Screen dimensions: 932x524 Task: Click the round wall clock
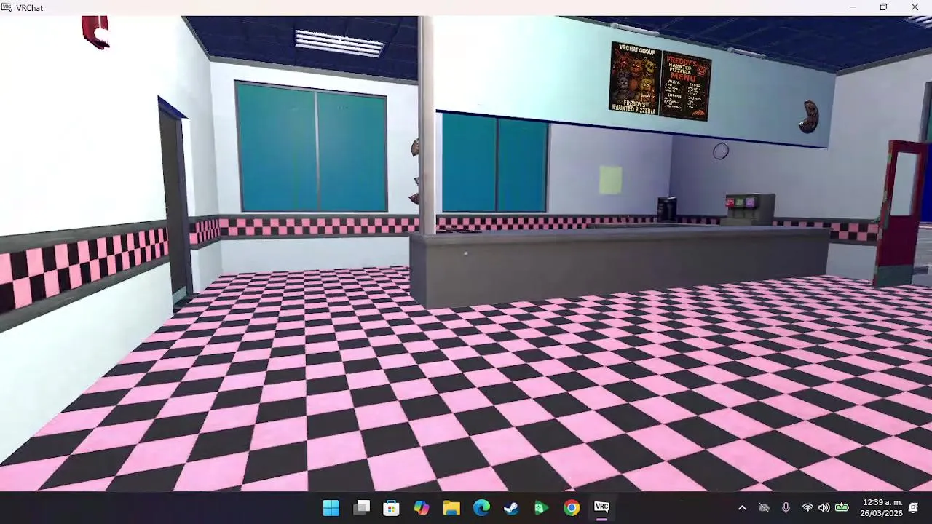(x=721, y=151)
